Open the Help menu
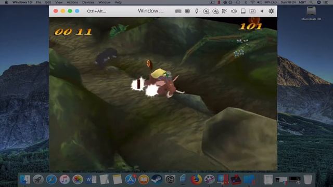 (118, 2)
